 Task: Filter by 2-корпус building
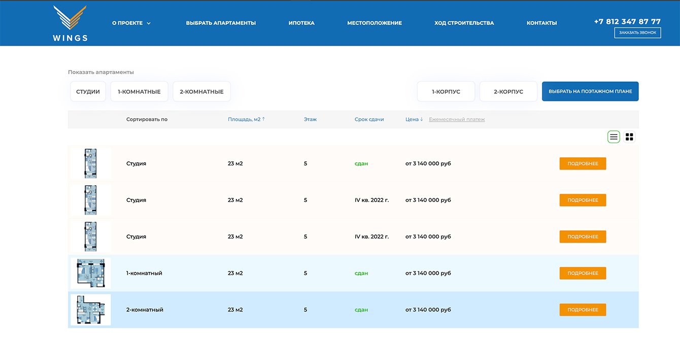pyautogui.click(x=508, y=92)
